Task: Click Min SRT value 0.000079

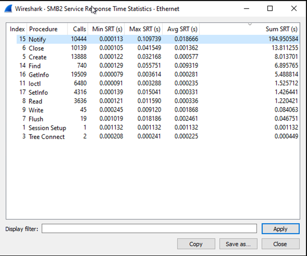Action: [111, 74]
